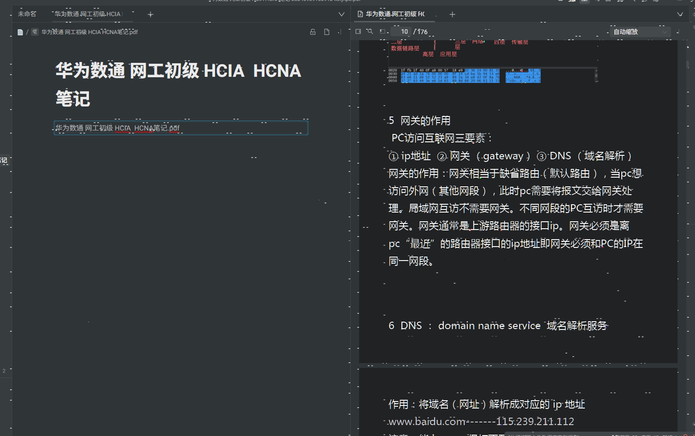Toggle the PDF sidebar panel icon
The width and height of the screenshot is (695, 436).
pos(358,31)
